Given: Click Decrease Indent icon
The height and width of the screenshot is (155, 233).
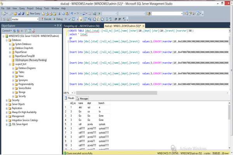Looking at the screenshot, I should [116, 19].
